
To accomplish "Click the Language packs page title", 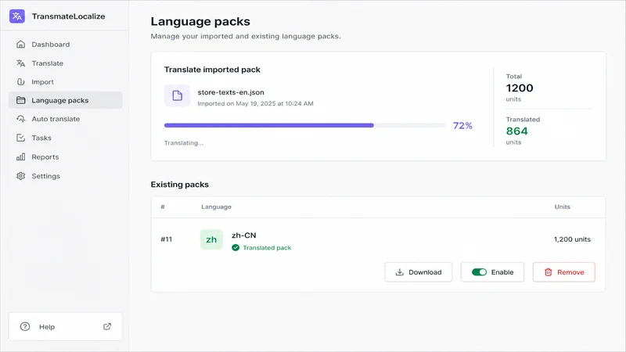I will (200, 22).
